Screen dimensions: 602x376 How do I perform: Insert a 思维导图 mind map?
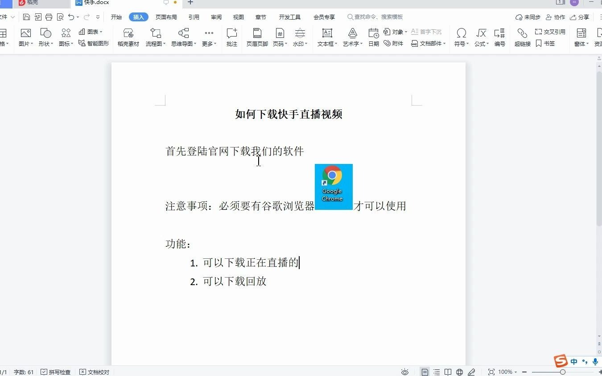(x=184, y=38)
